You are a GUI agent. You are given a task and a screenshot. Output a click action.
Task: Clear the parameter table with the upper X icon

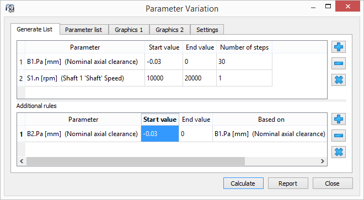pos(339,80)
